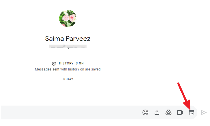Click the upload file icon
Image resolution: width=210 pixels, height=126 pixels.
157,112
